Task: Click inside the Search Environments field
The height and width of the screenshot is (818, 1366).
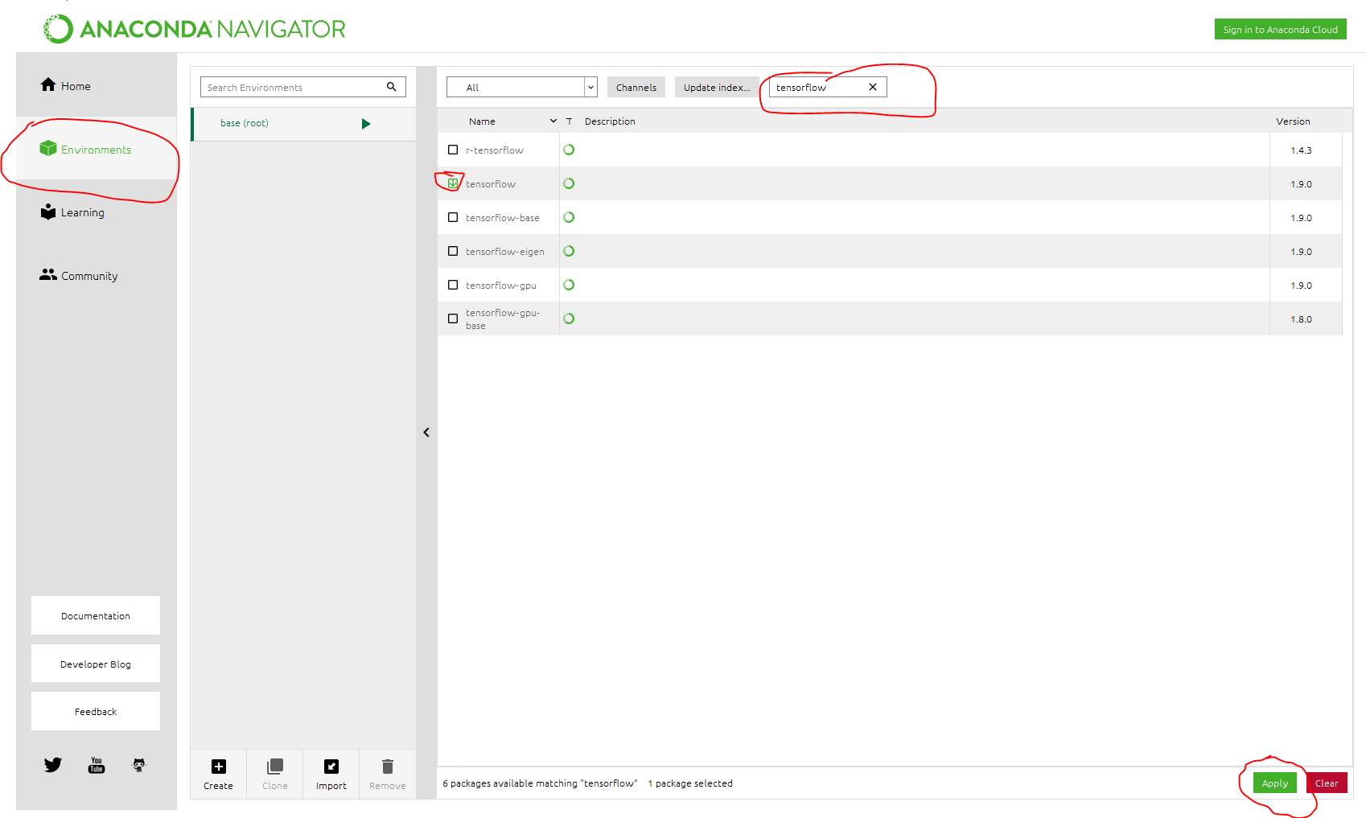Action: click(290, 87)
